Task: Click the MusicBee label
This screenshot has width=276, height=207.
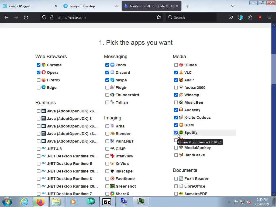Action: (x=194, y=102)
